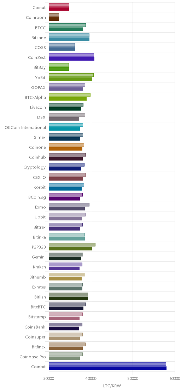The width and height of the screenshot is (181, 392).
Task: Click the 40000 axis tick label
Action: [91, 379]
